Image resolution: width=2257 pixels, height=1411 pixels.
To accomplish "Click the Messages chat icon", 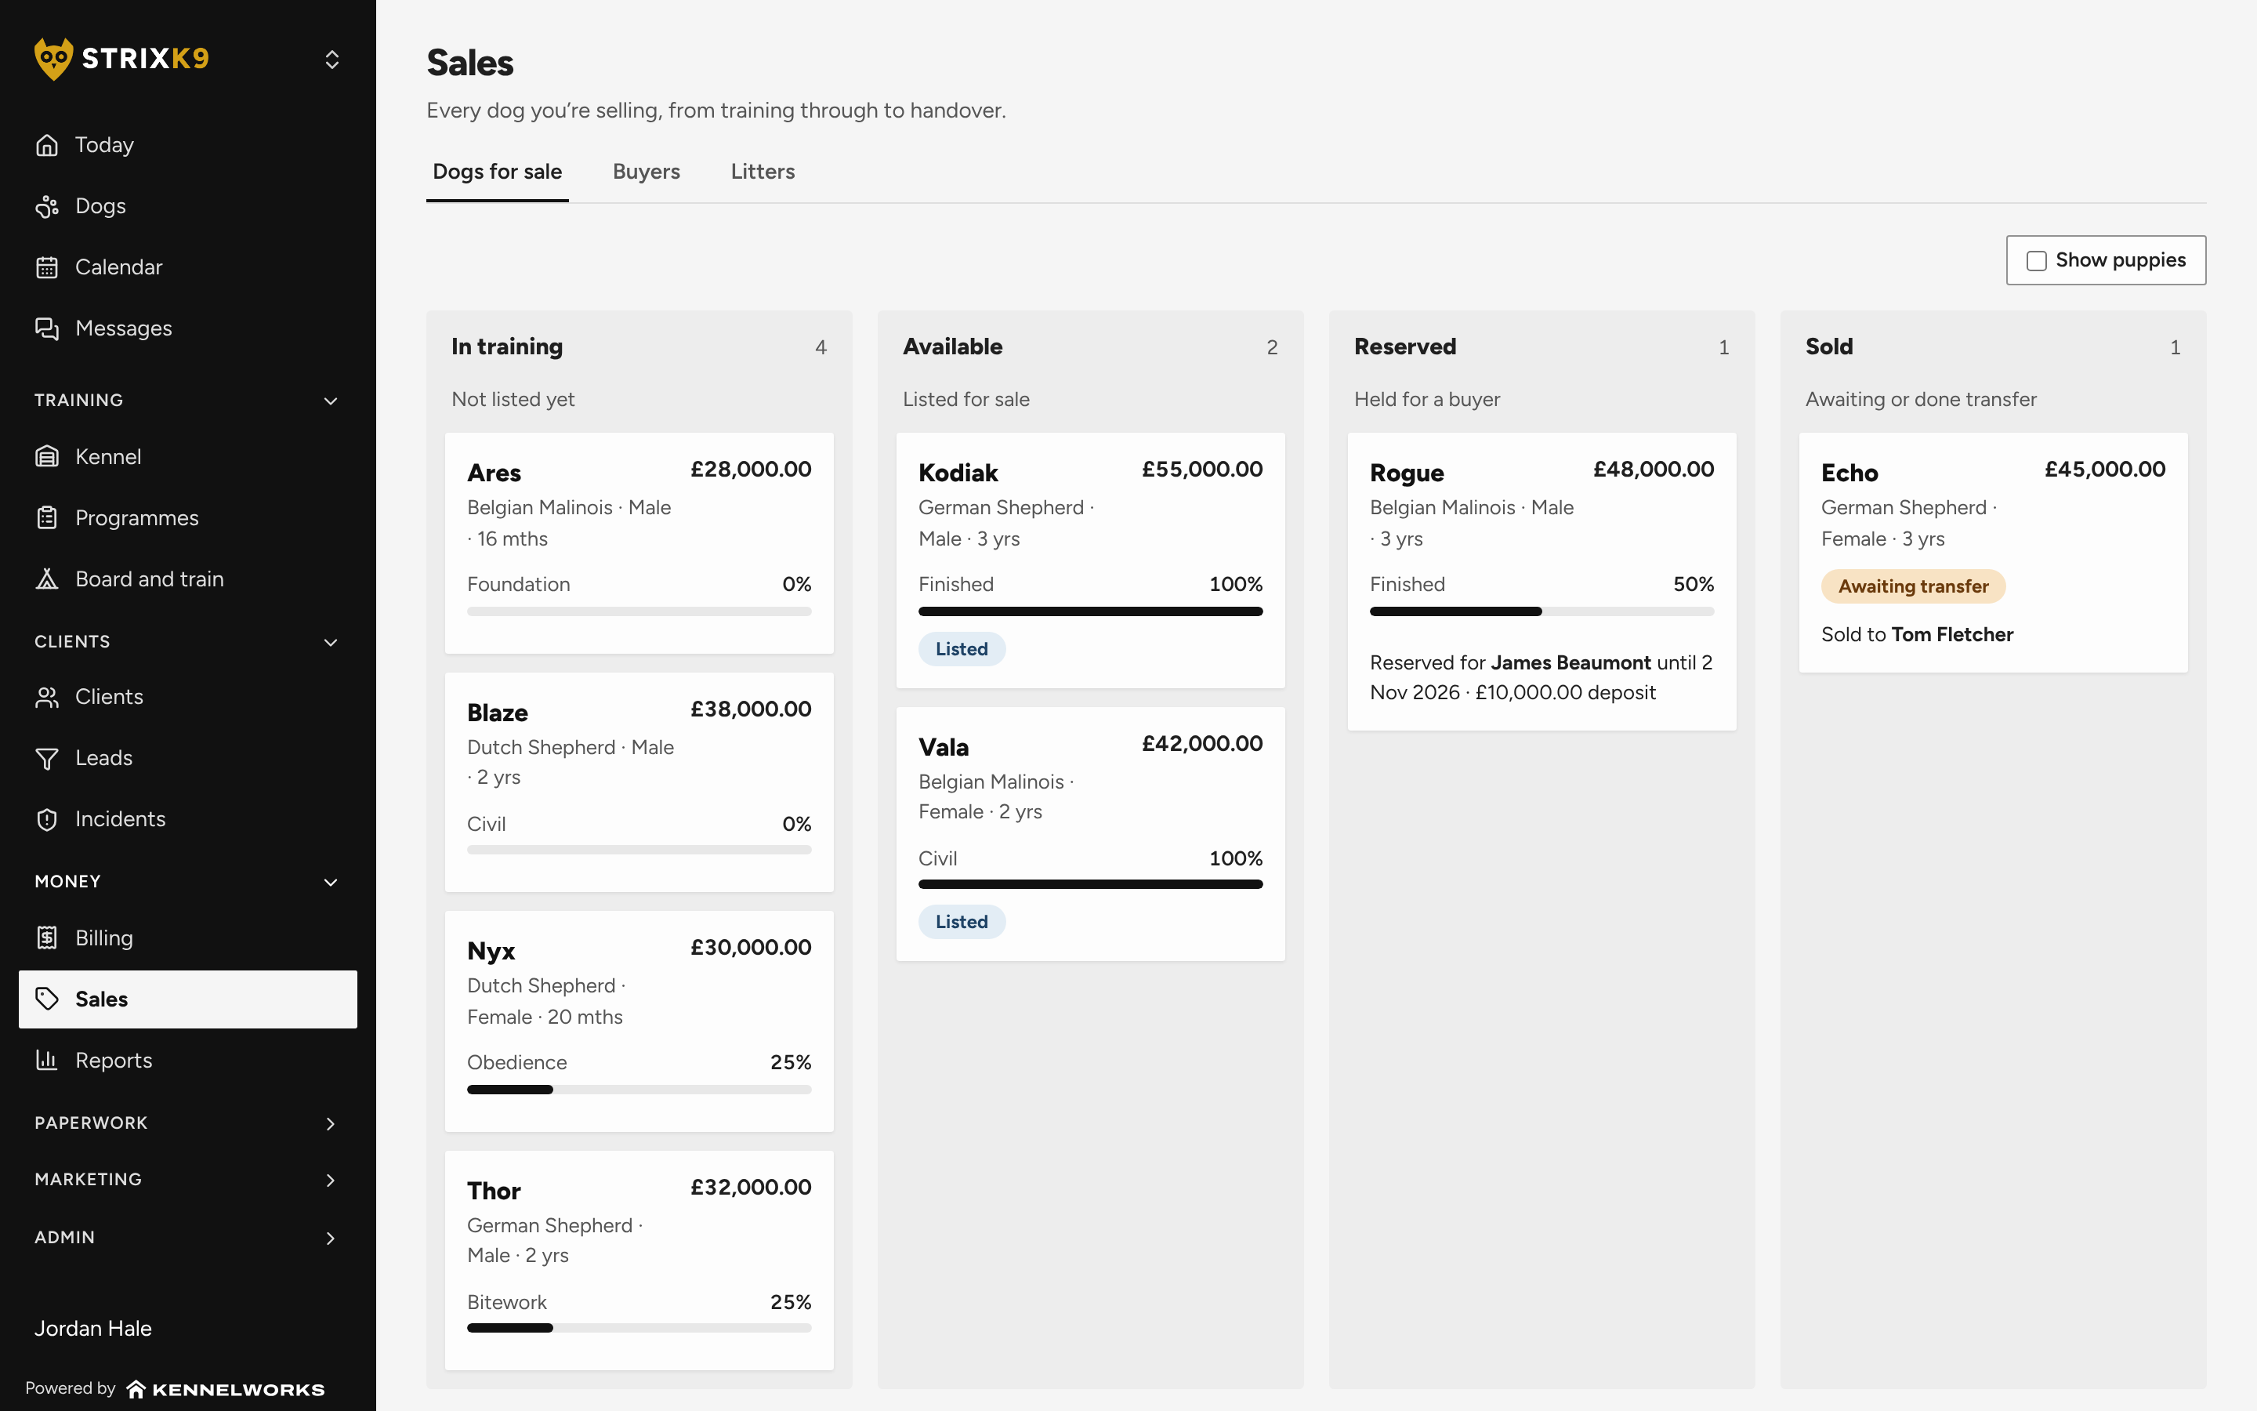I will coord(47,328).
